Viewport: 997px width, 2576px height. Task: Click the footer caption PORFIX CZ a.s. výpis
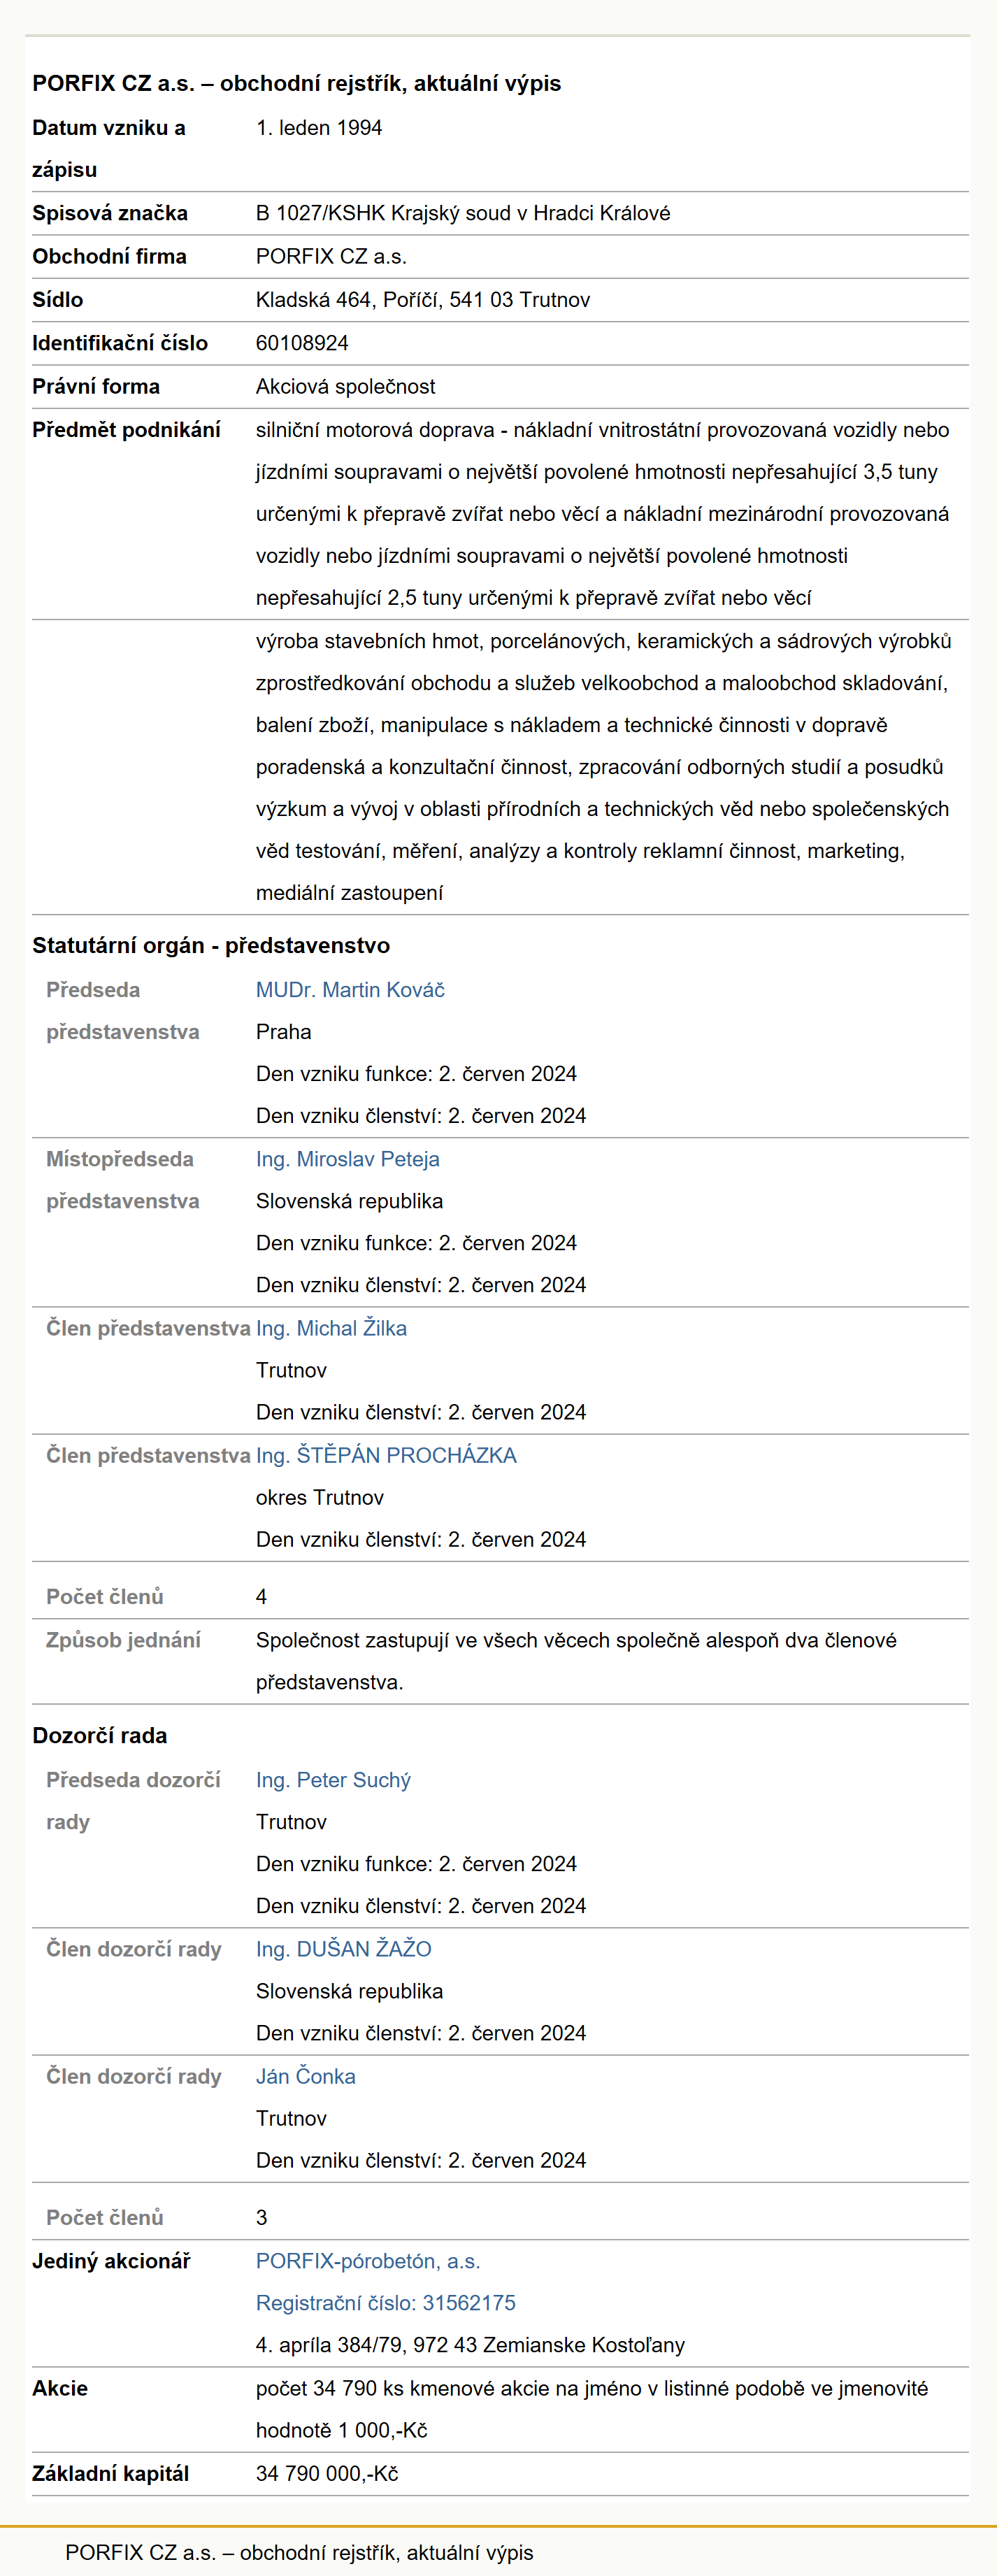(x=299, y=2552)
